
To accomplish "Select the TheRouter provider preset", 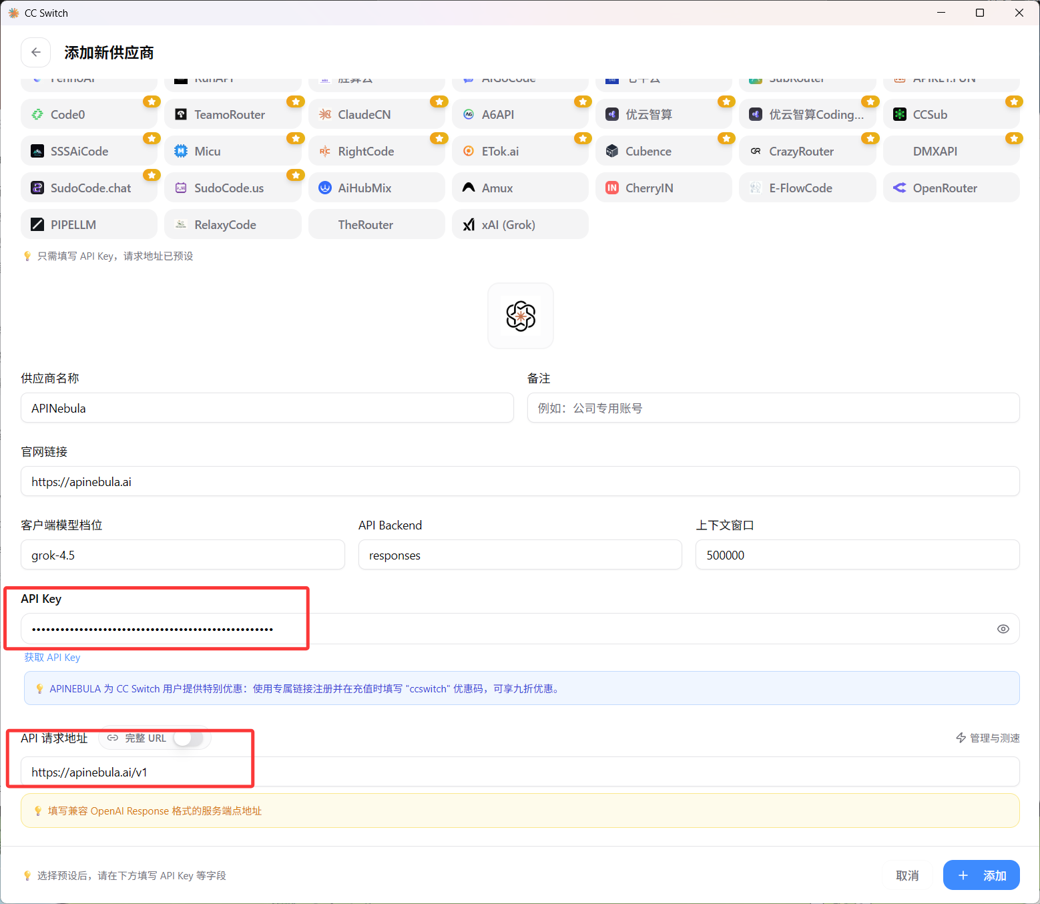I will tap(376, 224).
